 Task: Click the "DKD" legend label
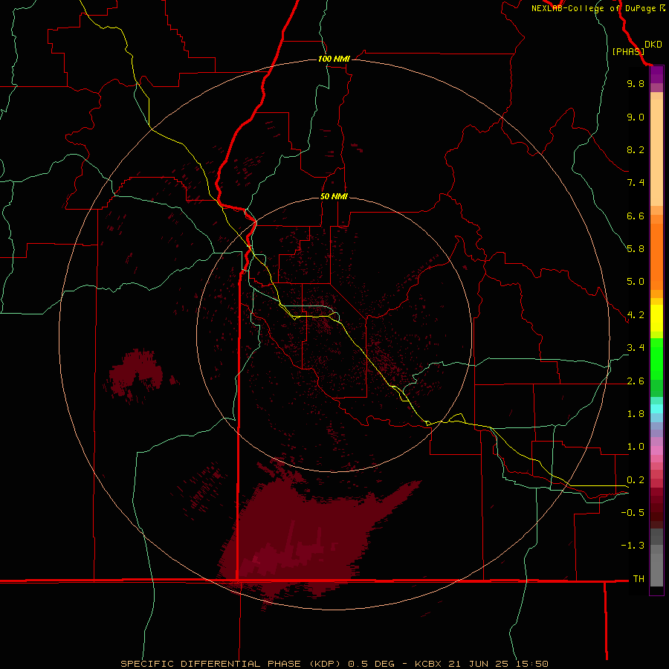[x=653, y=45]
